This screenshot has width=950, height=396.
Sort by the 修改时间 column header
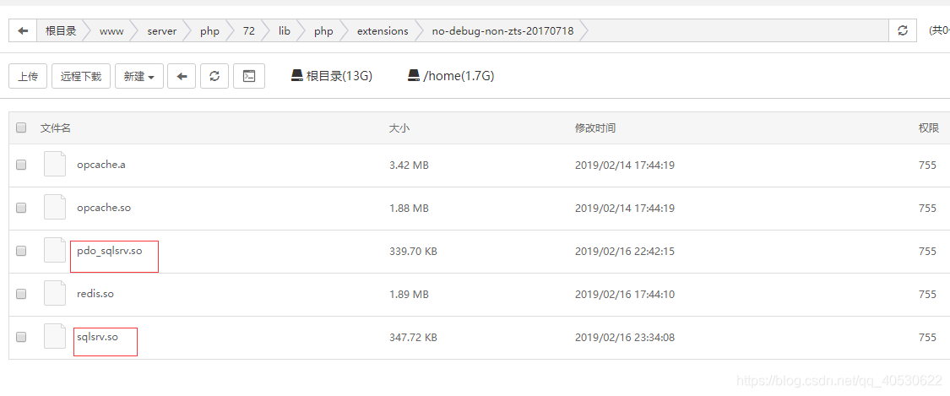pos(595,127)
